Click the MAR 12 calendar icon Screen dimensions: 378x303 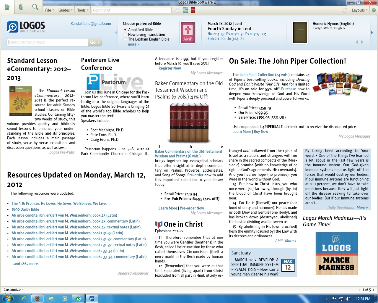click(288, 265)
